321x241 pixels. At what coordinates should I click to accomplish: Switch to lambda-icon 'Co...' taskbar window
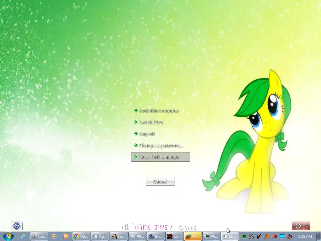point(174,236)
